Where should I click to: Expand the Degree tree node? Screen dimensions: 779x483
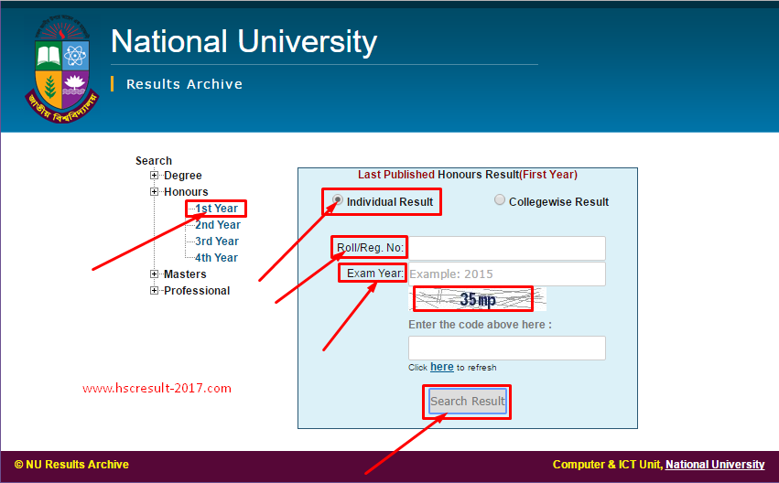pos(154,176)
